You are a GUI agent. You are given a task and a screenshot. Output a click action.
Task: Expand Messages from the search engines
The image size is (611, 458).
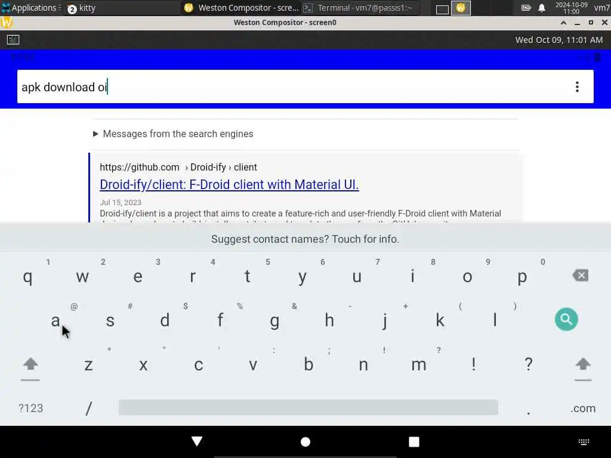coord(173,134)
